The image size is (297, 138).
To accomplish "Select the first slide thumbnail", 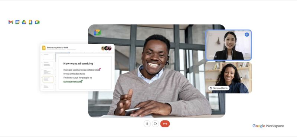I will point(48,57).
